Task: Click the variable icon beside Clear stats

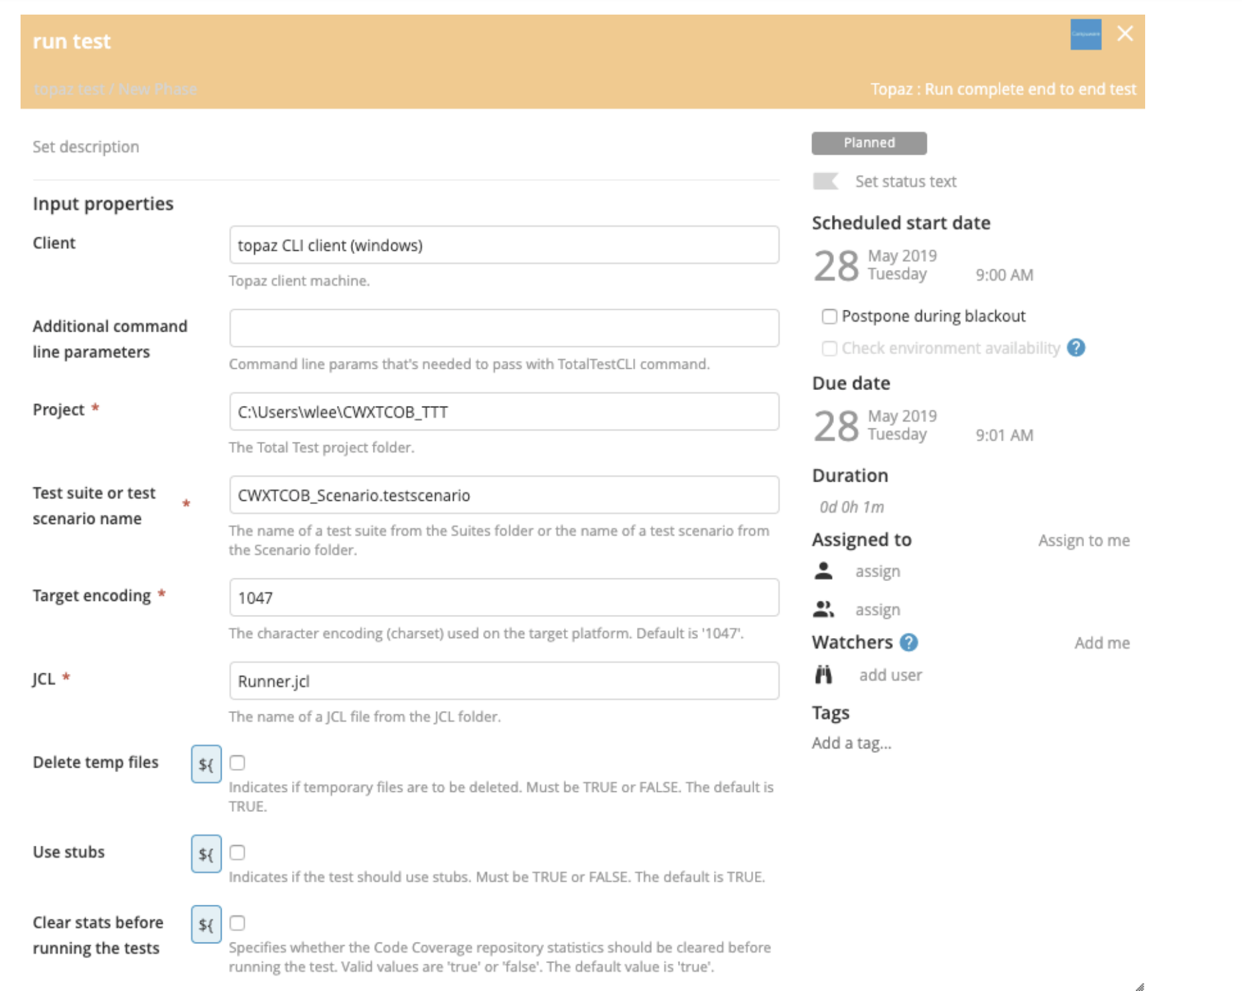Action: (206, 924)
